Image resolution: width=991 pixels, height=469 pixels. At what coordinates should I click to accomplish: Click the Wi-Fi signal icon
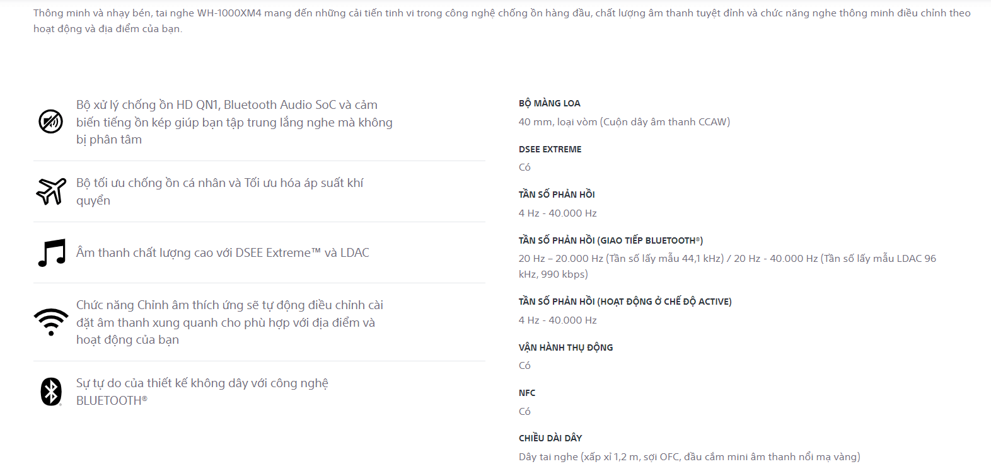pyautogui.click(x=51, y=322)
